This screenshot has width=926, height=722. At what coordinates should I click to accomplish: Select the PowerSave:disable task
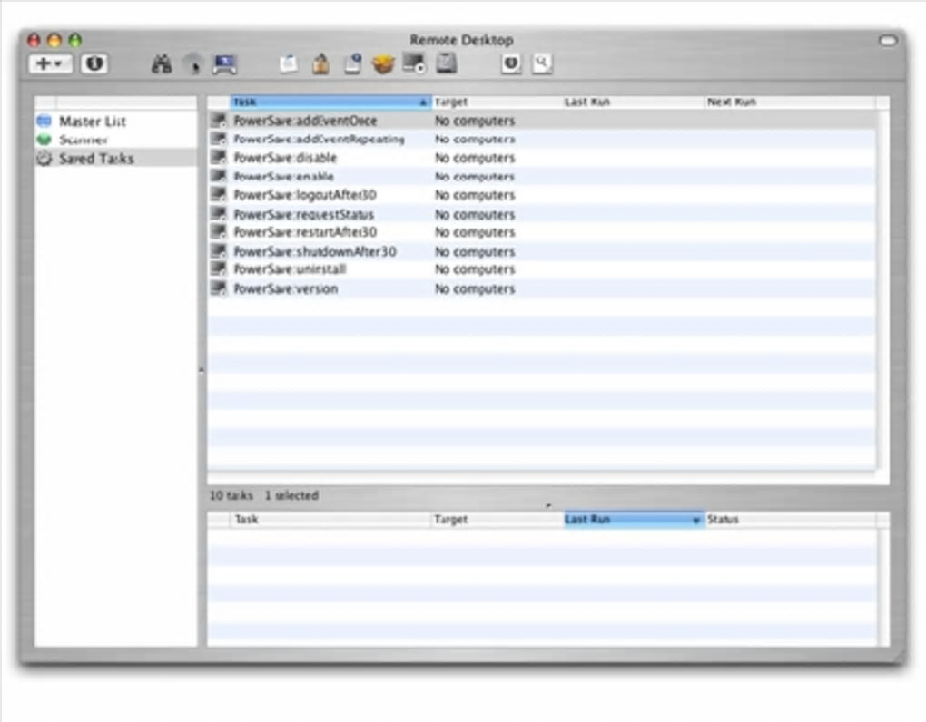(x=542, y=158)
